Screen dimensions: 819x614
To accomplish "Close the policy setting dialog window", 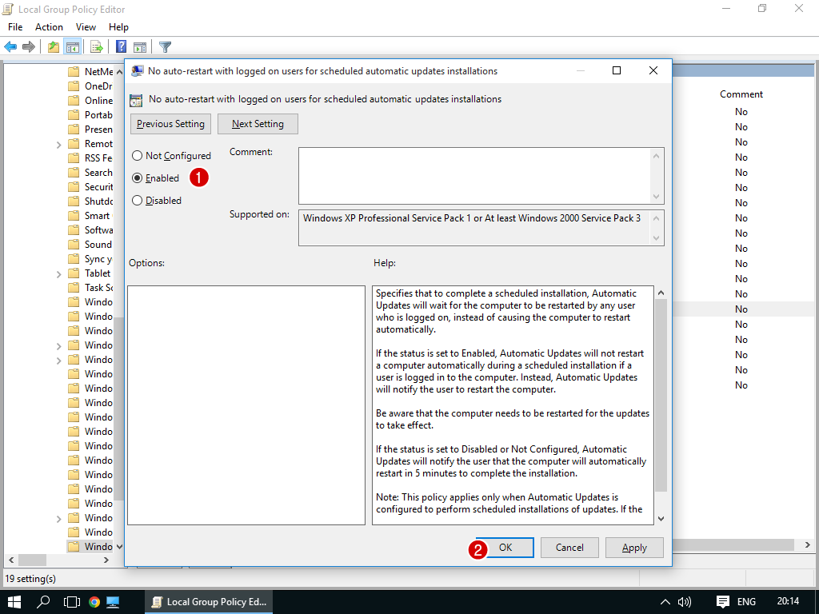I will 653,70.
